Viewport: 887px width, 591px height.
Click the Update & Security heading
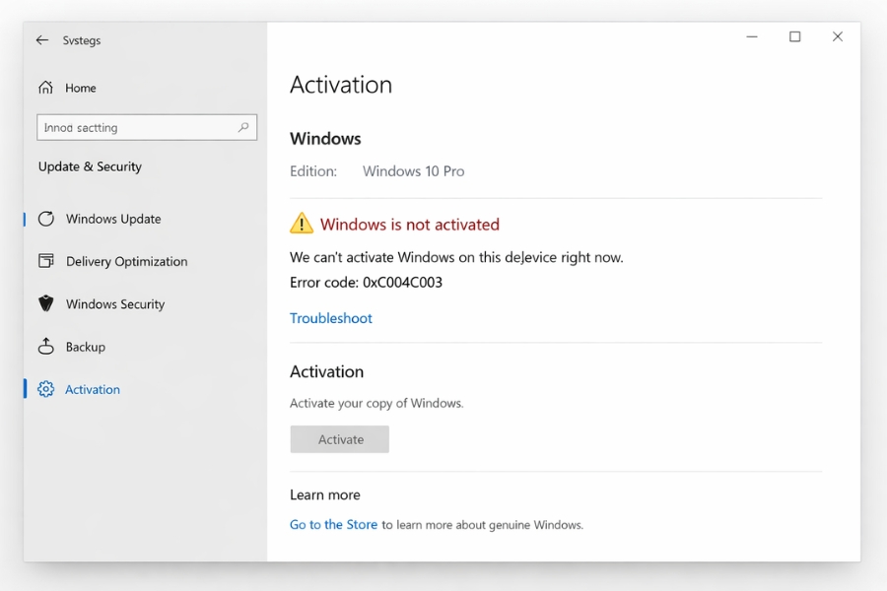coord(90,166)
